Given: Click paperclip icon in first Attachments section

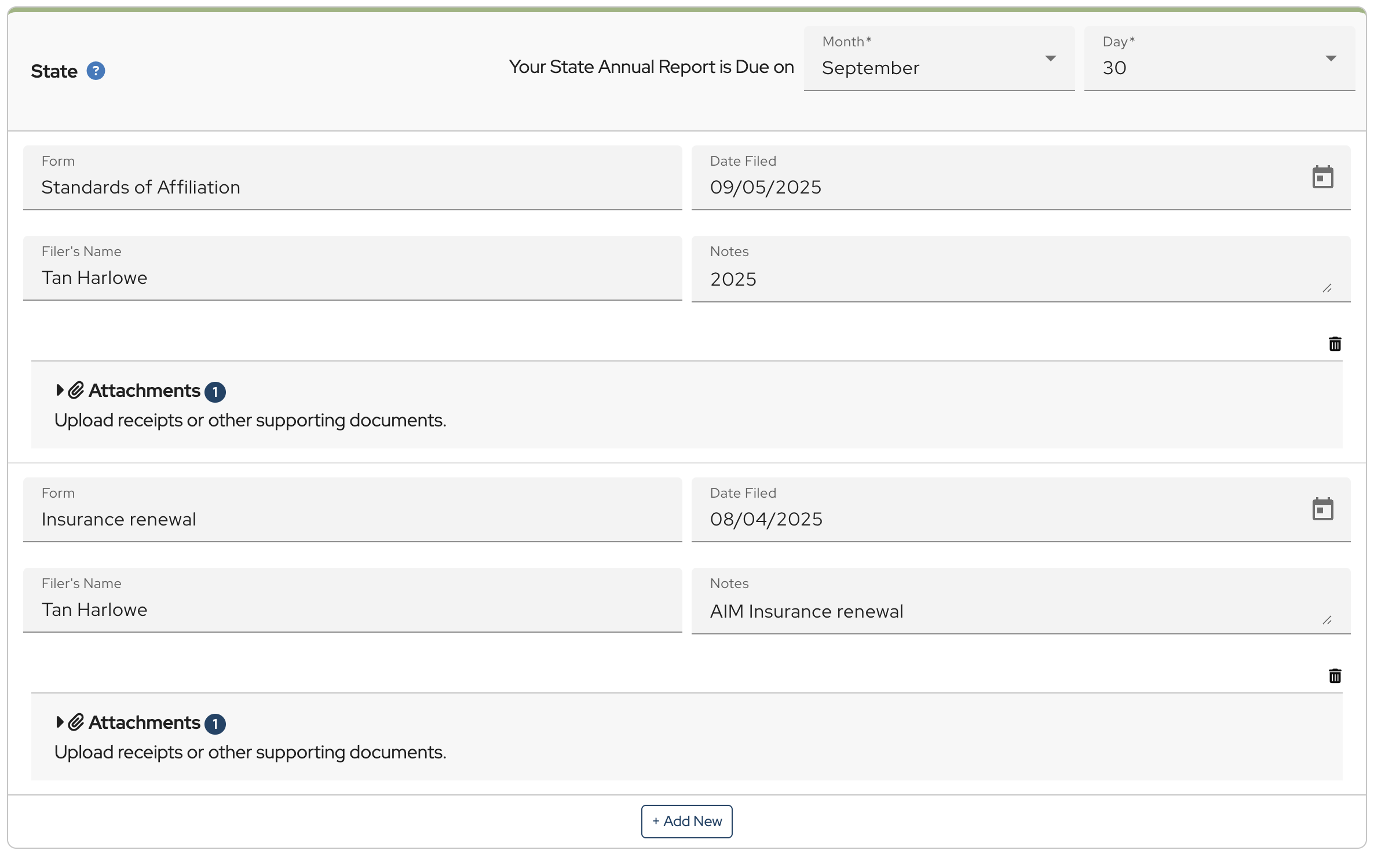Looking at the screenshot, I should [76, 390].
